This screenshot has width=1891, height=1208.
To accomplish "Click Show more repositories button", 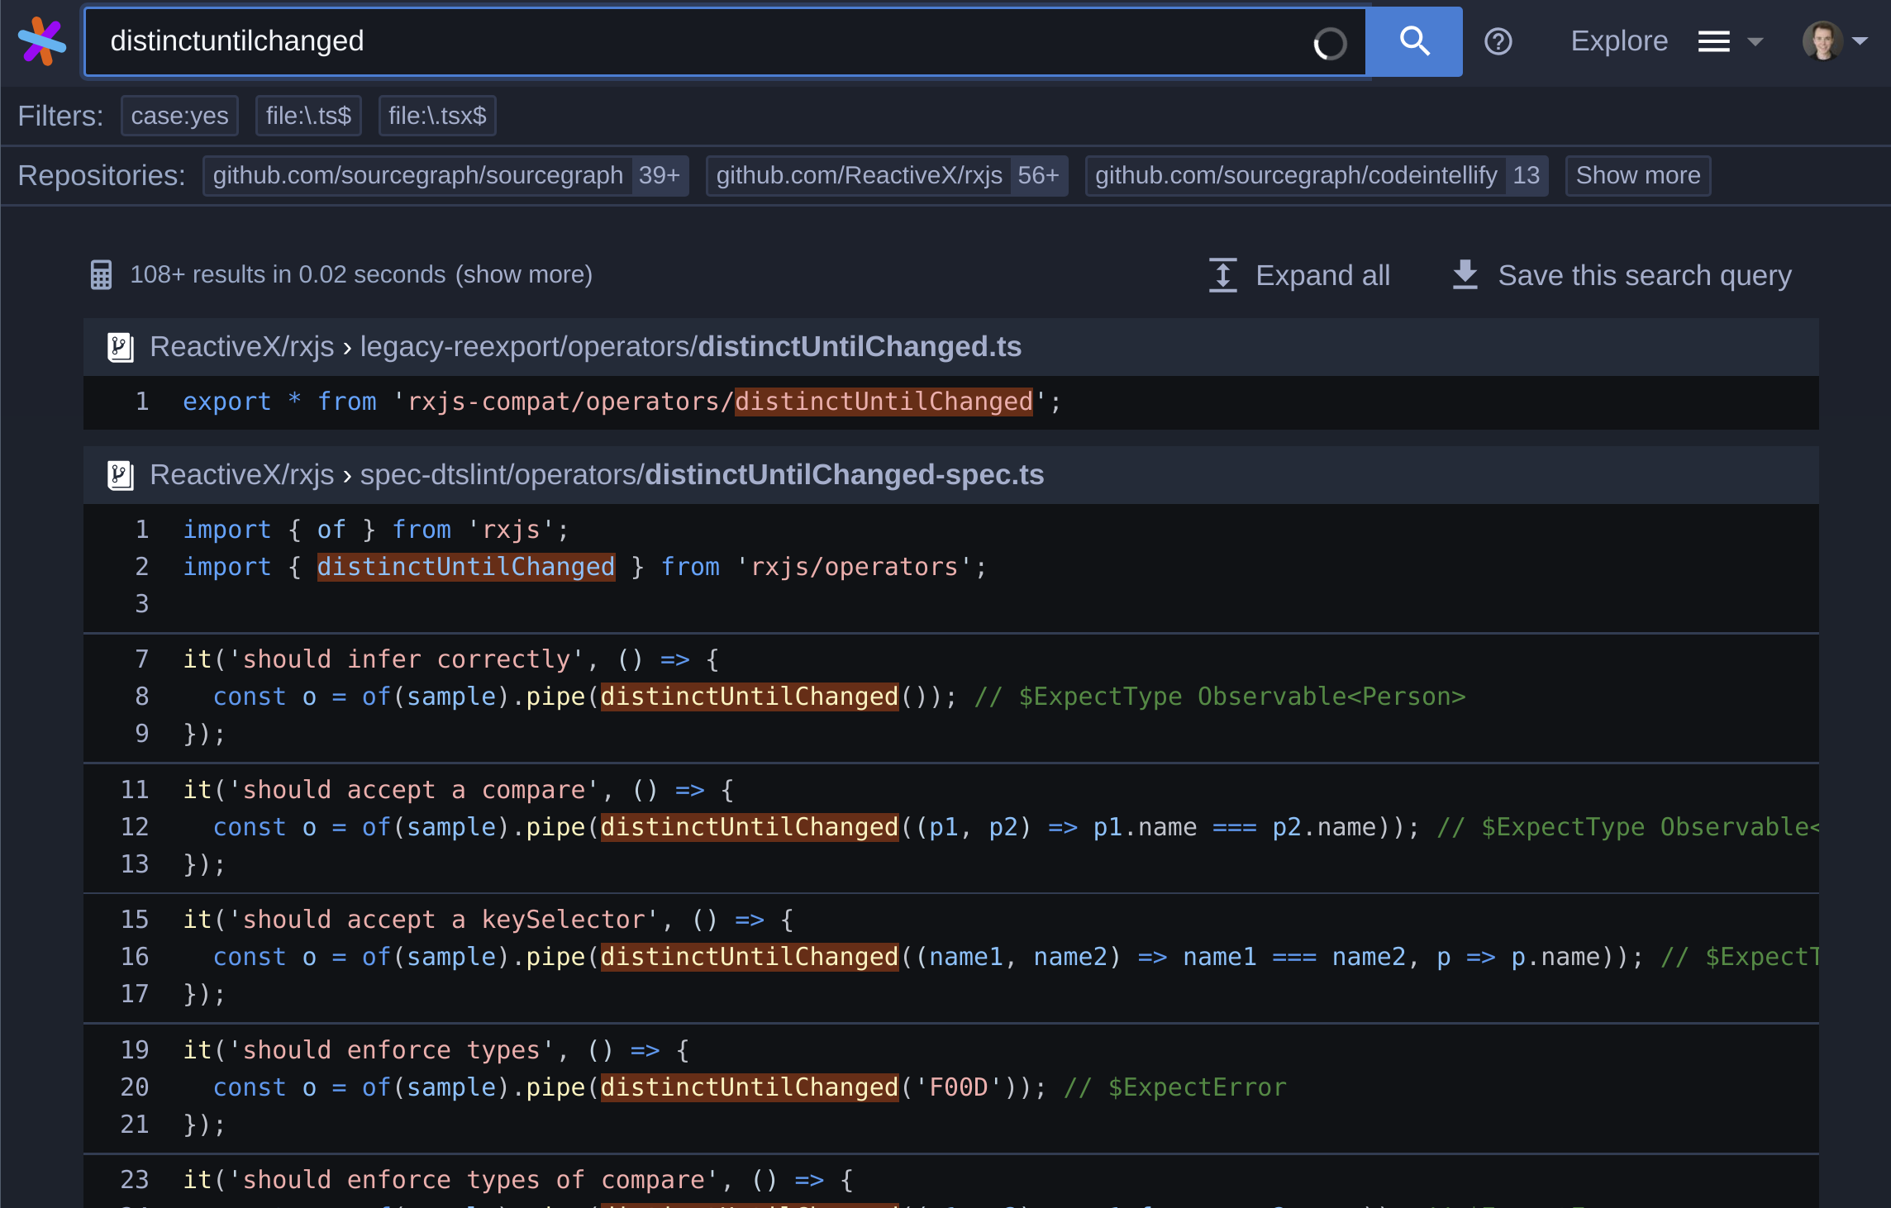I will 1637,176.
